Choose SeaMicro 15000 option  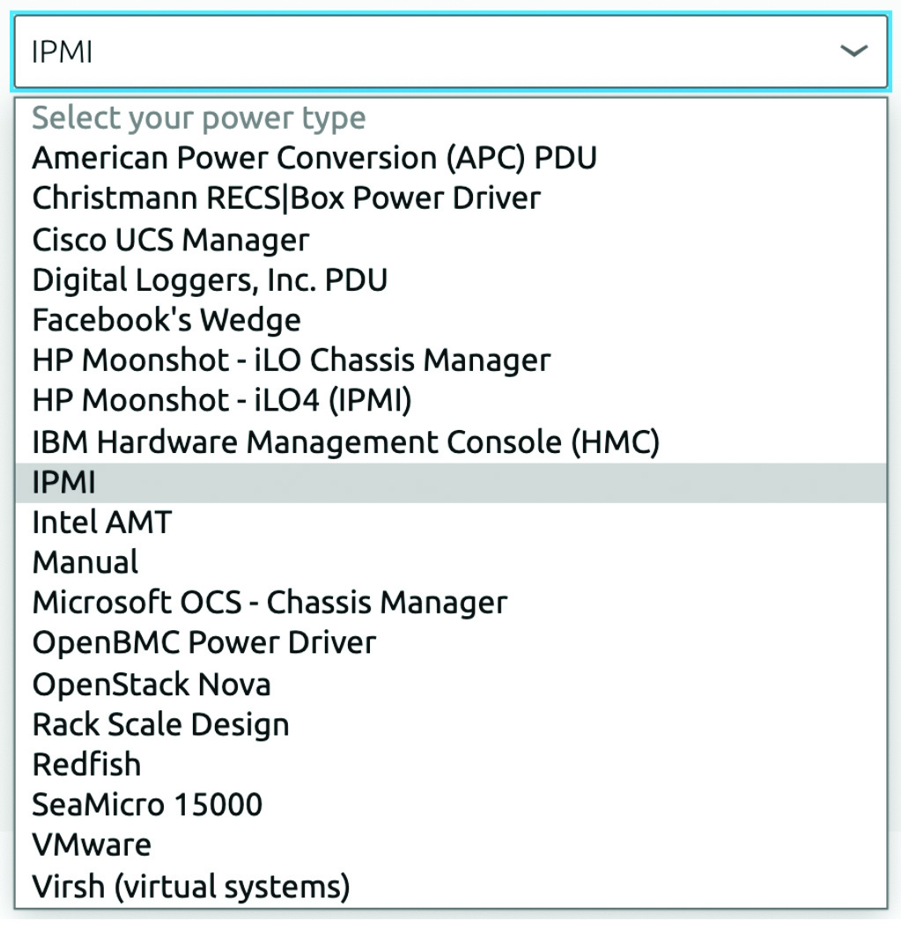coord(147,805)
